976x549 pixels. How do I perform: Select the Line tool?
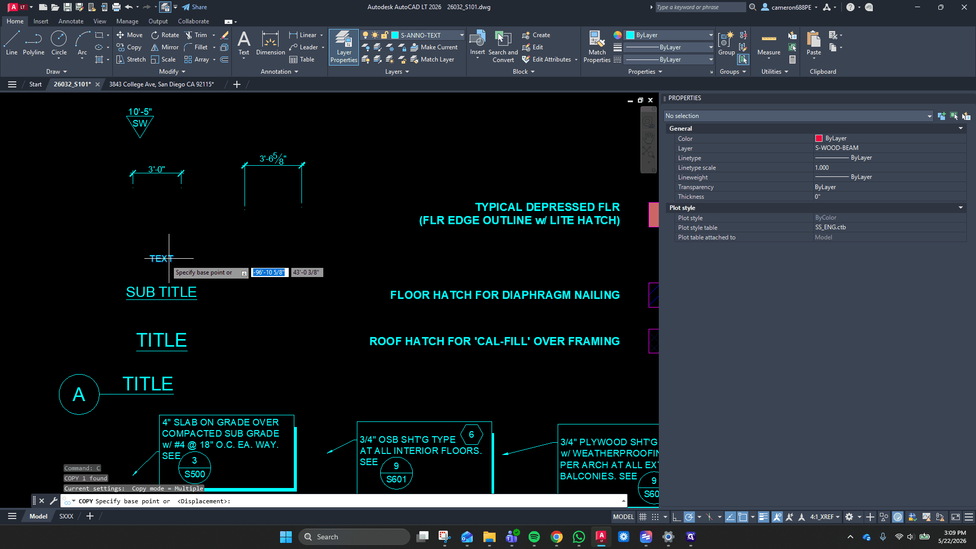click(12, 43)
